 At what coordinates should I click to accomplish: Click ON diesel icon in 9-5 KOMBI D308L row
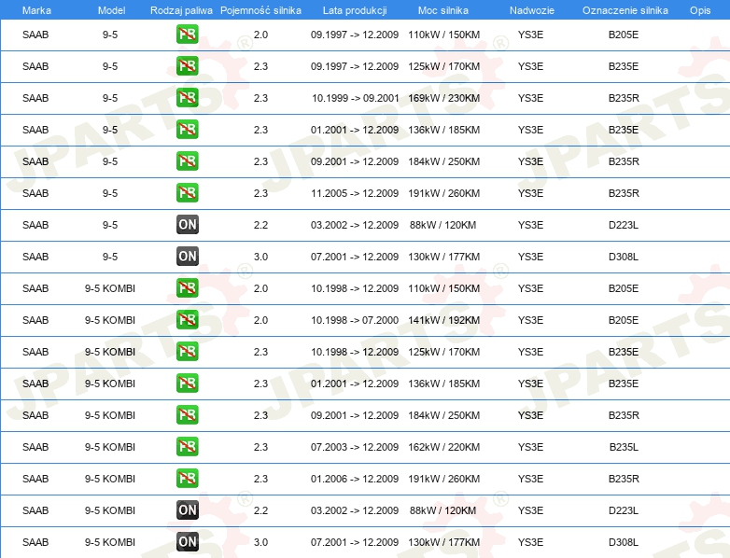[187, 542]
